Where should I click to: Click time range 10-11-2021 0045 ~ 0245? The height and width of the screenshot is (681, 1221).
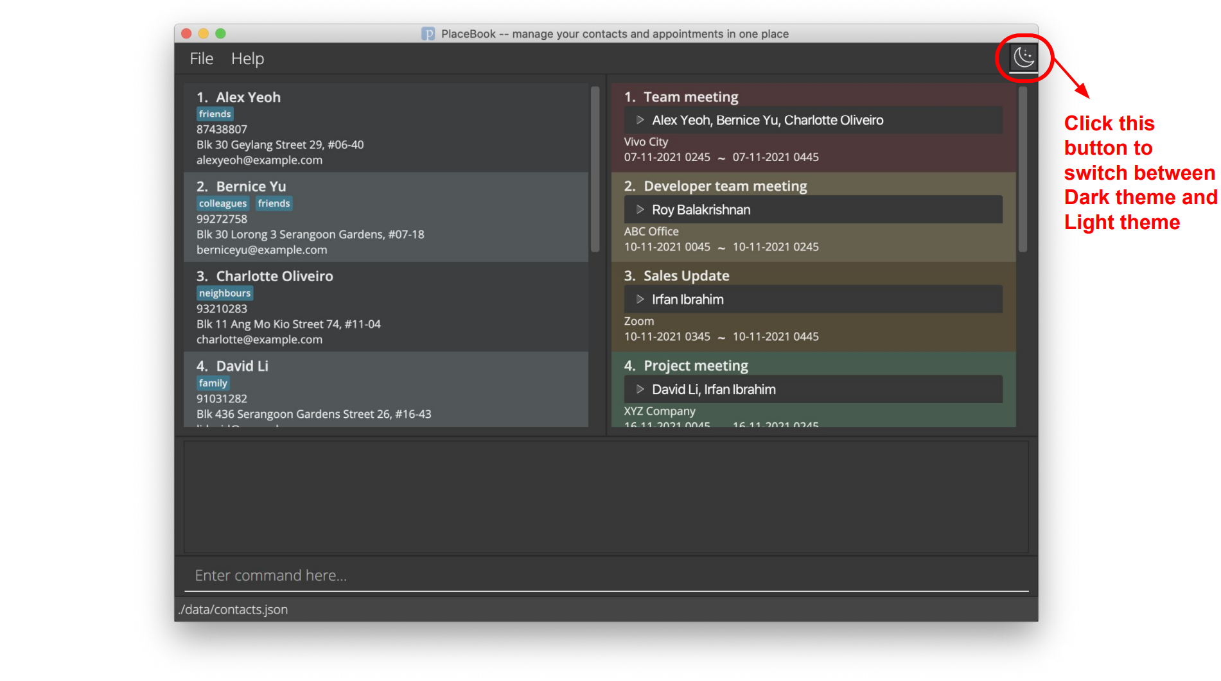[721, 247]
